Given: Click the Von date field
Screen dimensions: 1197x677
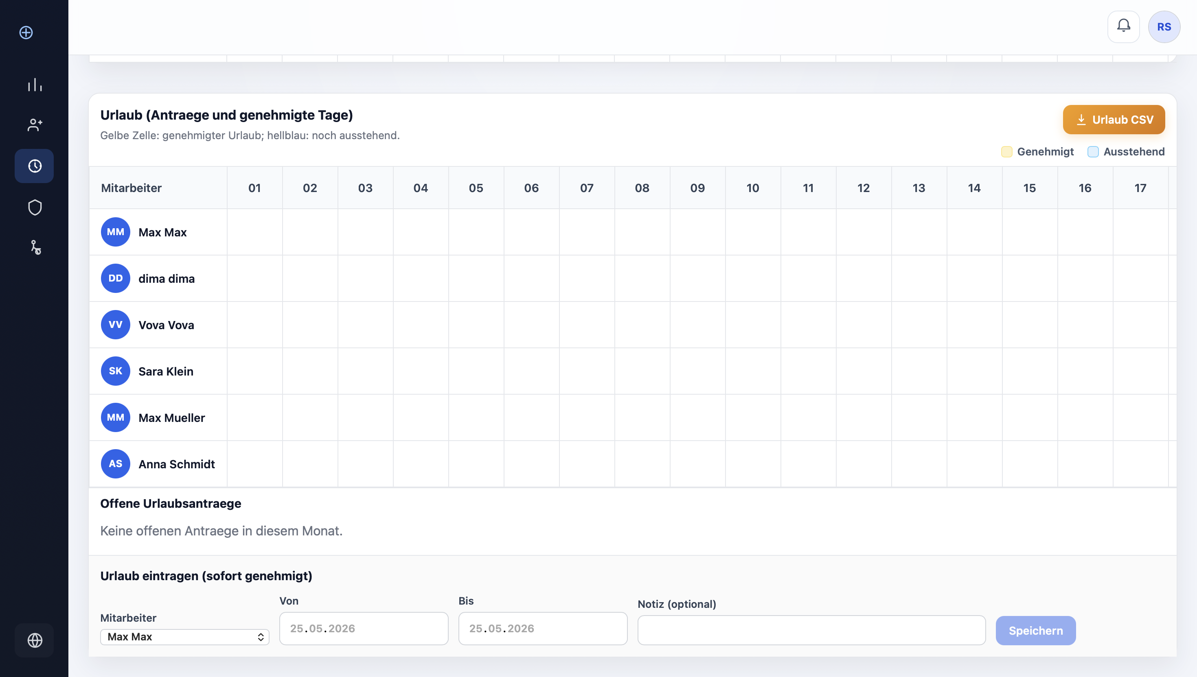Looking at the screenshot, I should 364,628.
